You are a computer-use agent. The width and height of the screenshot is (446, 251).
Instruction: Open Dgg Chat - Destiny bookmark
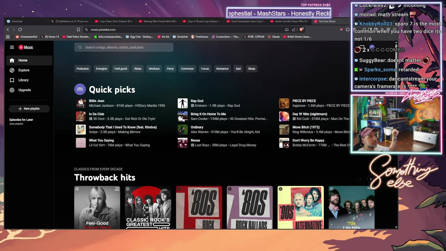coord(139,37)
